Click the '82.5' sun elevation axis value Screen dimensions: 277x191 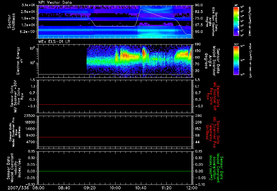point(199,12)
